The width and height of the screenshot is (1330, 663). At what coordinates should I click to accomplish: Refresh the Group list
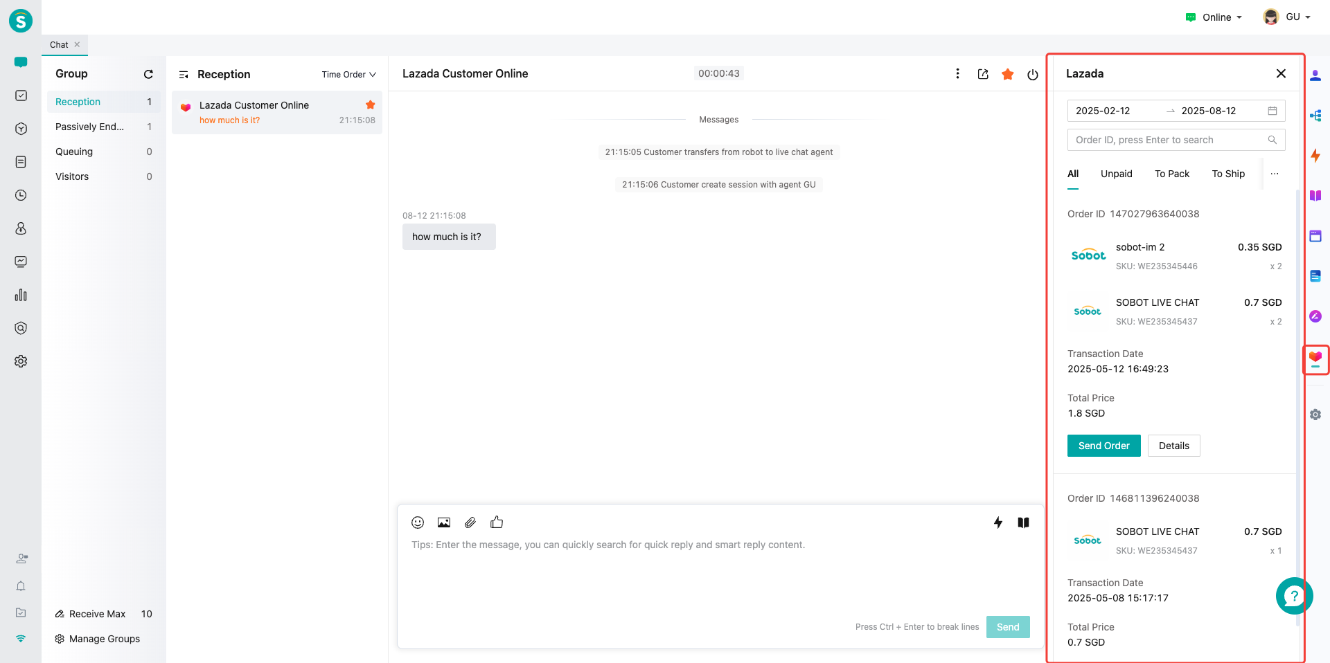148,74
